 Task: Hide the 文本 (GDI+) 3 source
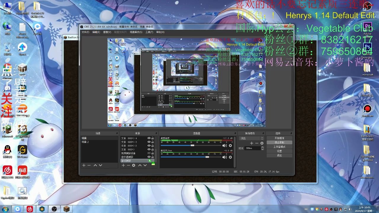click(149, 142)
